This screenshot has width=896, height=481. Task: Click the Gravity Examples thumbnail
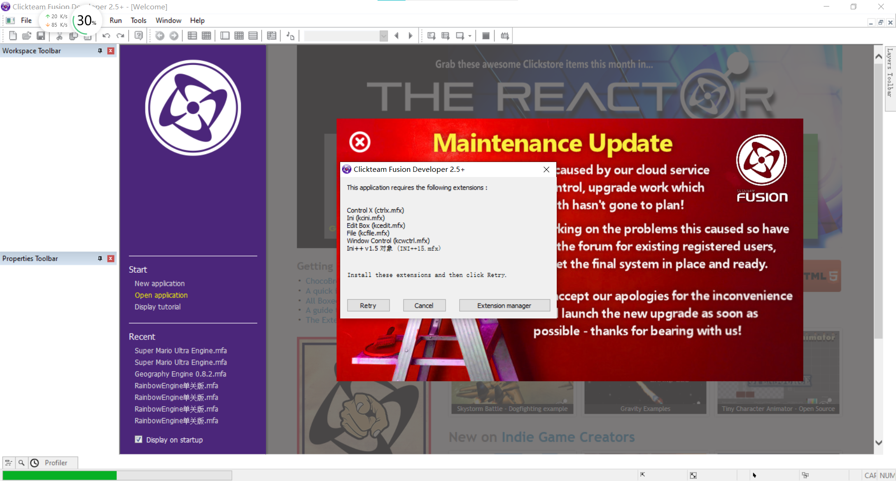(x=645, y=397)
